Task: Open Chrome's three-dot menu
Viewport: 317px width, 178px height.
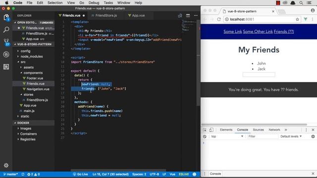Action: (313, 19)
